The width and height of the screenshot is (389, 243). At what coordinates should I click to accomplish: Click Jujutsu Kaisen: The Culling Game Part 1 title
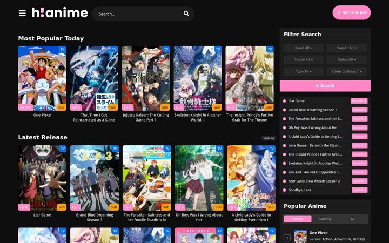point(146,117)
